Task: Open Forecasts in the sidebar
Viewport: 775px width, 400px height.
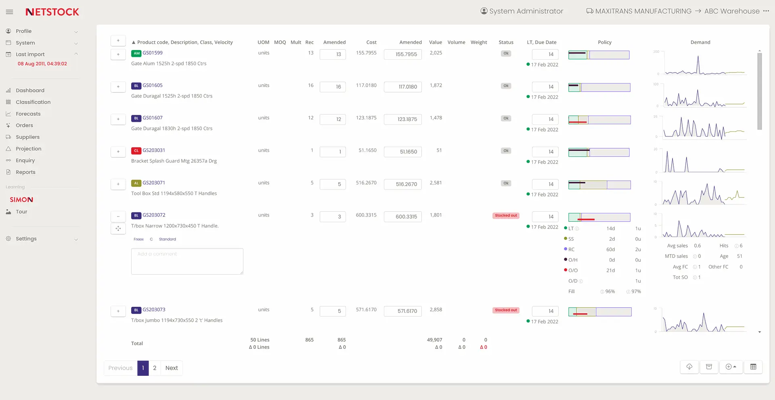Action: (x=28, y=114)
